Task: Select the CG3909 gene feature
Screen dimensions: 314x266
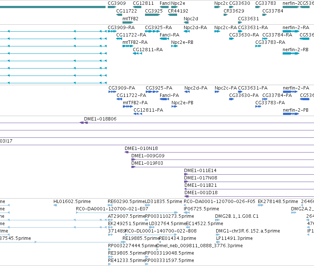Action: coord(112,7)
